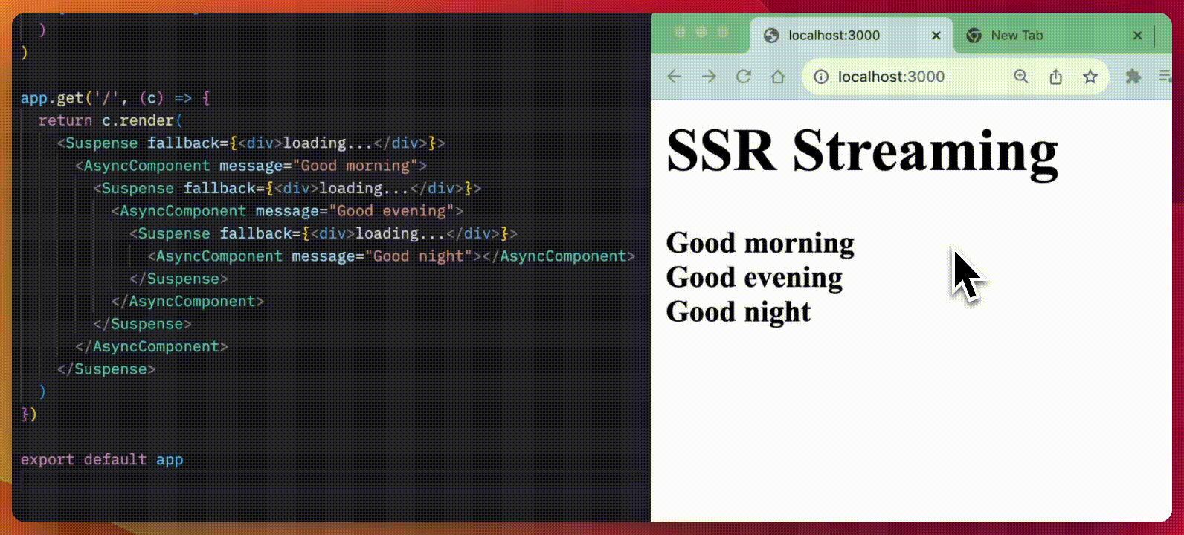Click the app.get route line in editor

pos(115,98)
